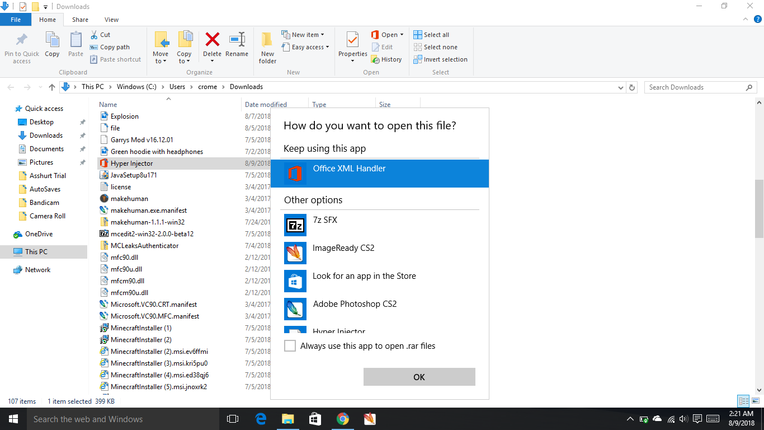Expand the New item dropdown

click(x=323, y=35)
